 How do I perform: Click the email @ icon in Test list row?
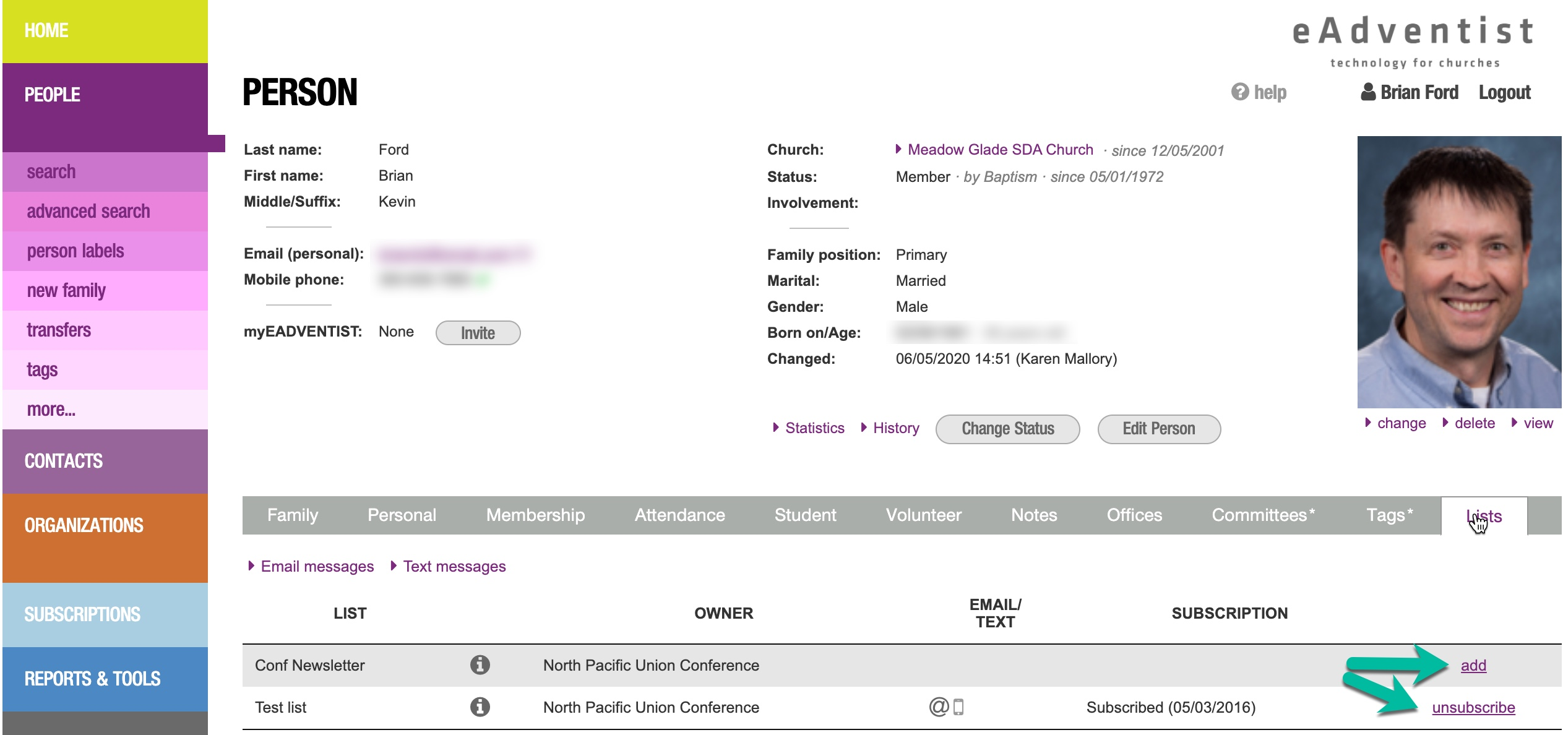[x=939, y=707]
